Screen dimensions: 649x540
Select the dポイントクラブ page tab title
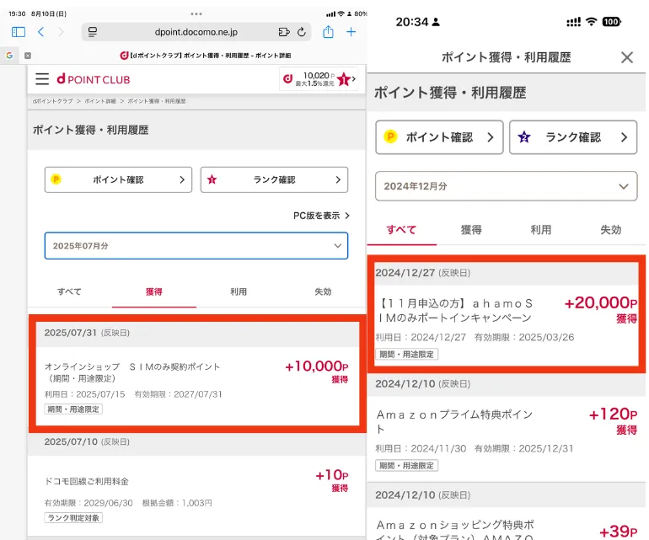206,56
